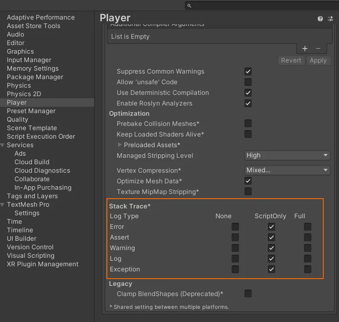
Task: Toggle Use Deterministic Compilation
Action: [x=248, y=93]
